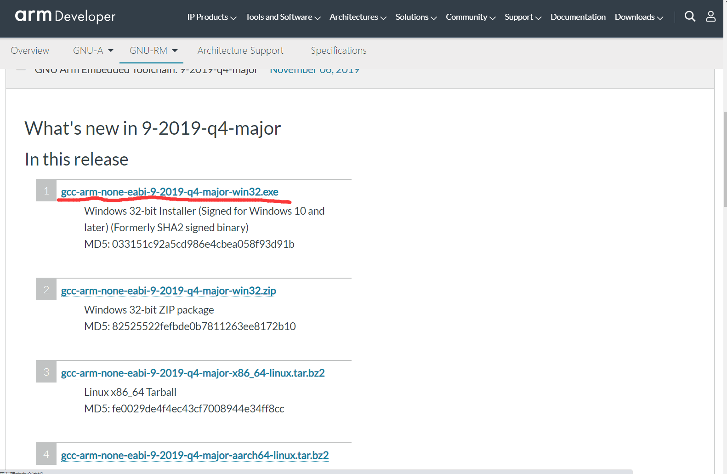Download gcc-arm-none-eabi-9-2019-q4-major-win32.exe
This screenshot has height=474, width=727.
[170, 192]
